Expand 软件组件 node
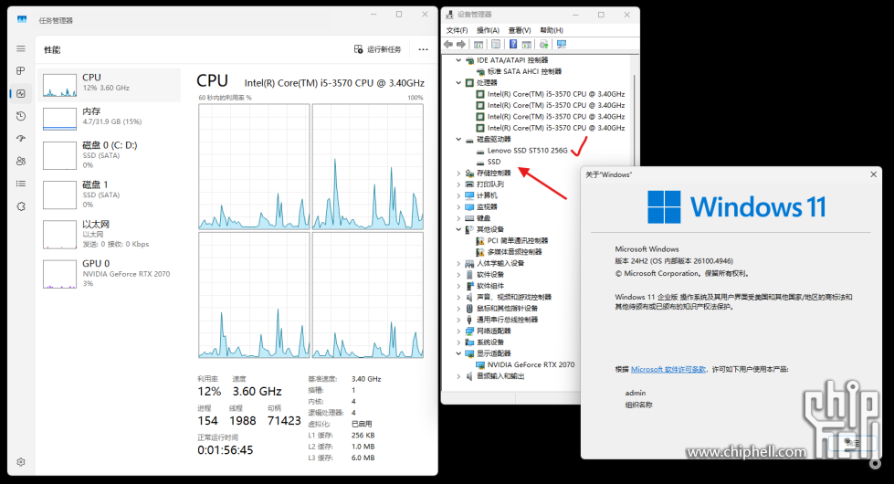 click(458, 286)
